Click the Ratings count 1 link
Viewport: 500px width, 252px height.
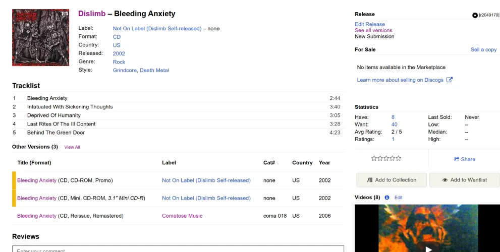[393, 139]
